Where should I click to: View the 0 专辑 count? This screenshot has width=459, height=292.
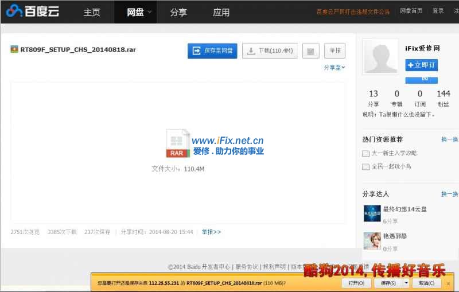click(397, 98)
